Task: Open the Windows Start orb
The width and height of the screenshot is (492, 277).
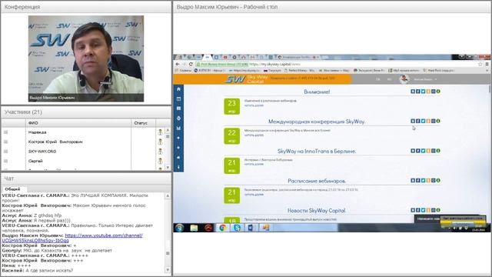Action: pos(179,228)
